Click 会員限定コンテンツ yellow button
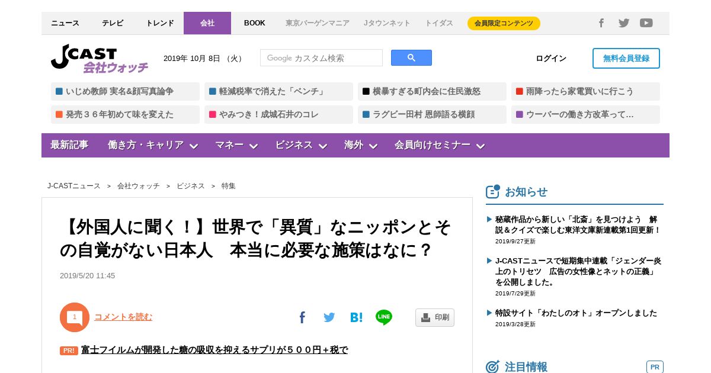 pyautogui.click(x=504, y=23)
